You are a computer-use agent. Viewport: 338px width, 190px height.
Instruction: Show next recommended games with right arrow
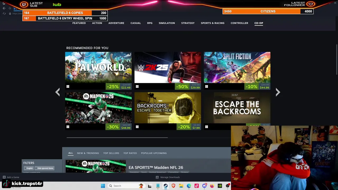(278, 92)
